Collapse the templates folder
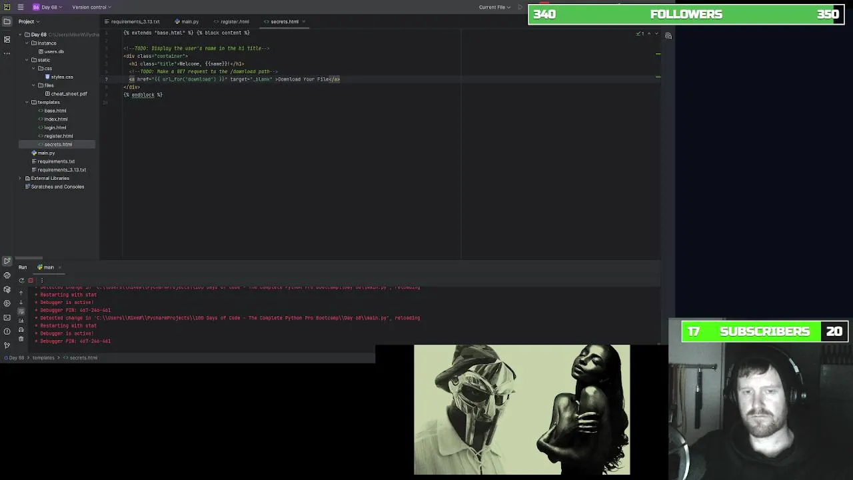Image resolution: width=853 pixels, height=480 pixels. 27,102
